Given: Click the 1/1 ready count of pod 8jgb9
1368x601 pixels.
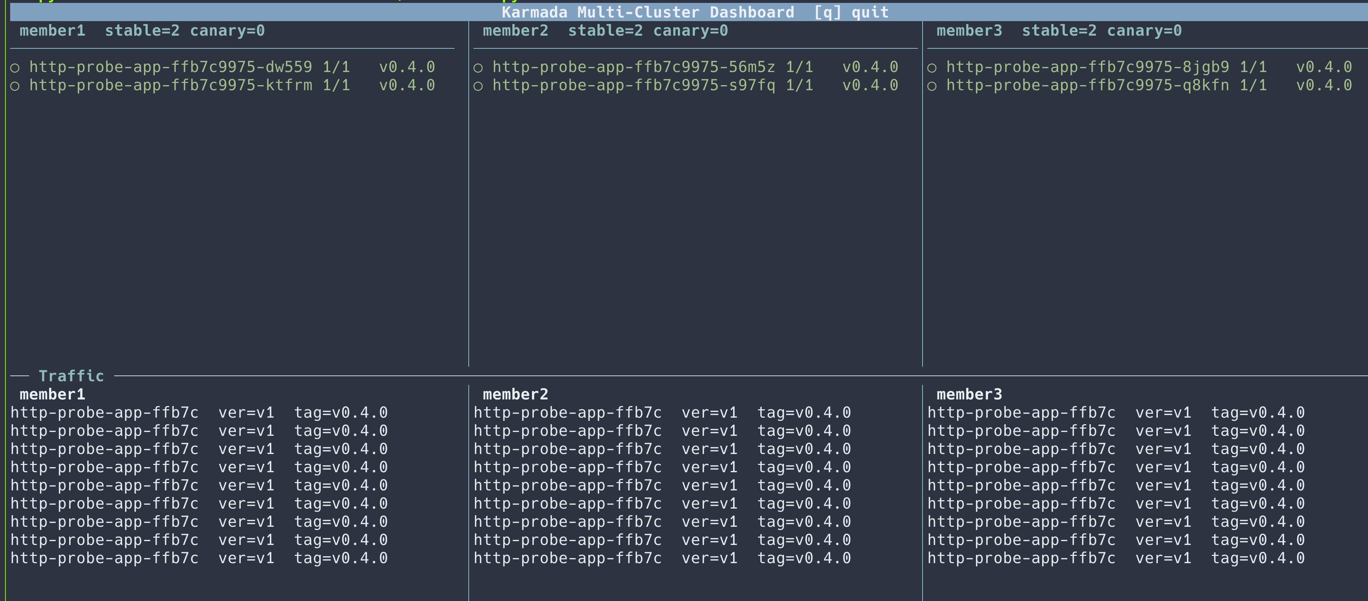Looking at the screenshot, I should click(x=1253, y=67).
